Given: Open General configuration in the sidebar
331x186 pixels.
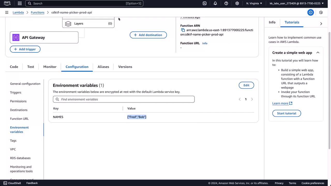Looking at the screenshot, I should click(25, 84).
